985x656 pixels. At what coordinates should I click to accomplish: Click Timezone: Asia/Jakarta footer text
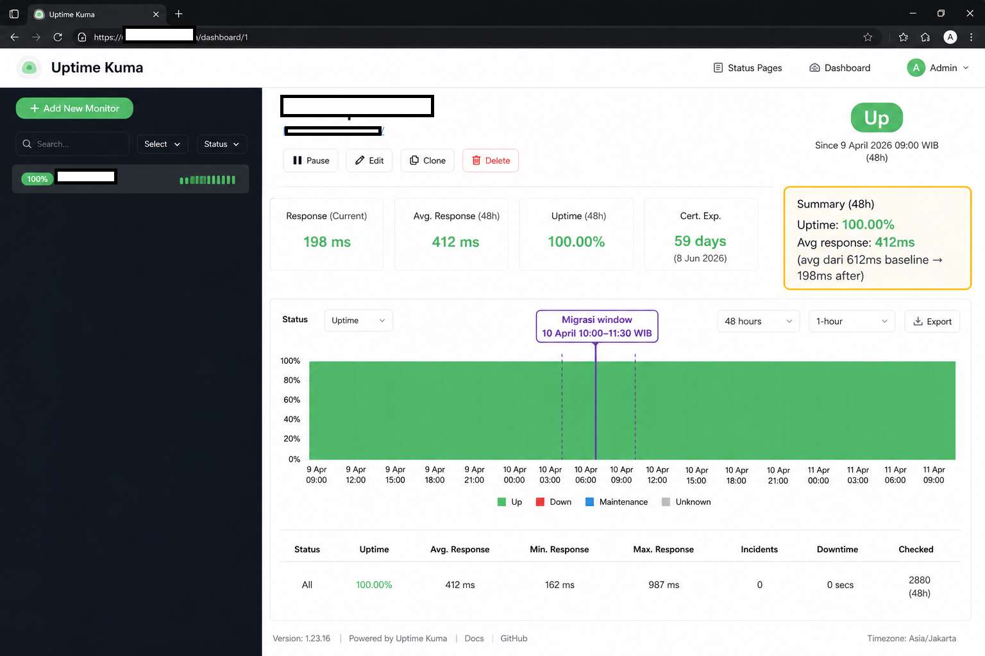[911, 638]
